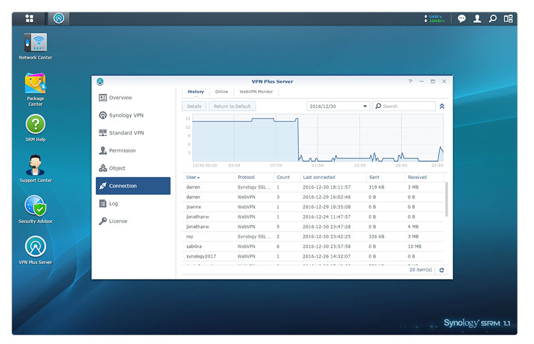Check the network speed indicator

[434, 18]
